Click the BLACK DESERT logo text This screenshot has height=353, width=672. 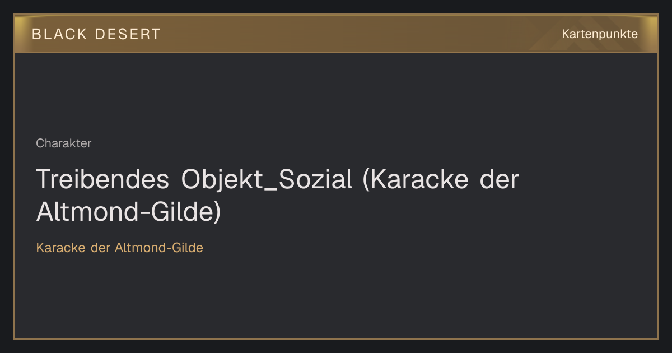click(96, 34)
